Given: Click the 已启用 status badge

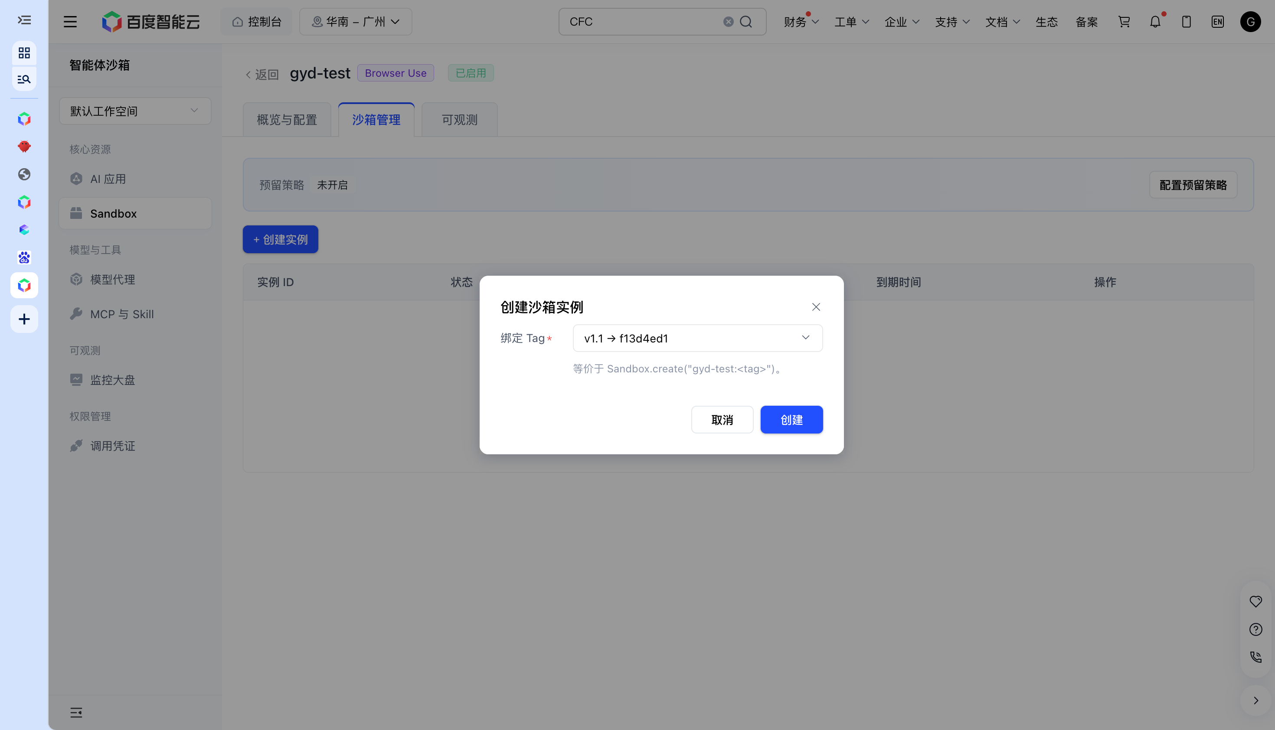Looking at the screenshot, I should pyautogui.click(x=471, y=73).
